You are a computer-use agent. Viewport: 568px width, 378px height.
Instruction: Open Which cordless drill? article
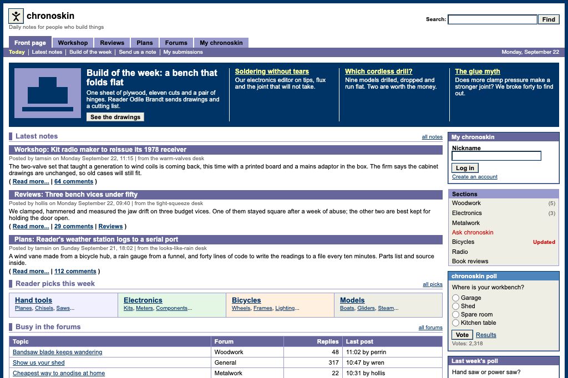click(x=378, y=71)
